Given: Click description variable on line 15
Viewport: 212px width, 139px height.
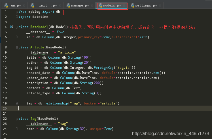Looking at the screenshot, I should pyautogui.click(x=37, y=83).
